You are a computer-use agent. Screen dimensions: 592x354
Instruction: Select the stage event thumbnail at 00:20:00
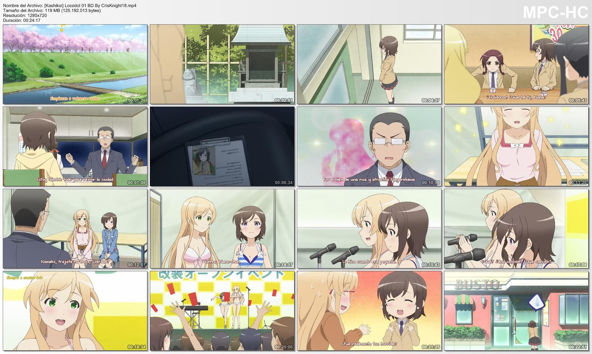222,311
